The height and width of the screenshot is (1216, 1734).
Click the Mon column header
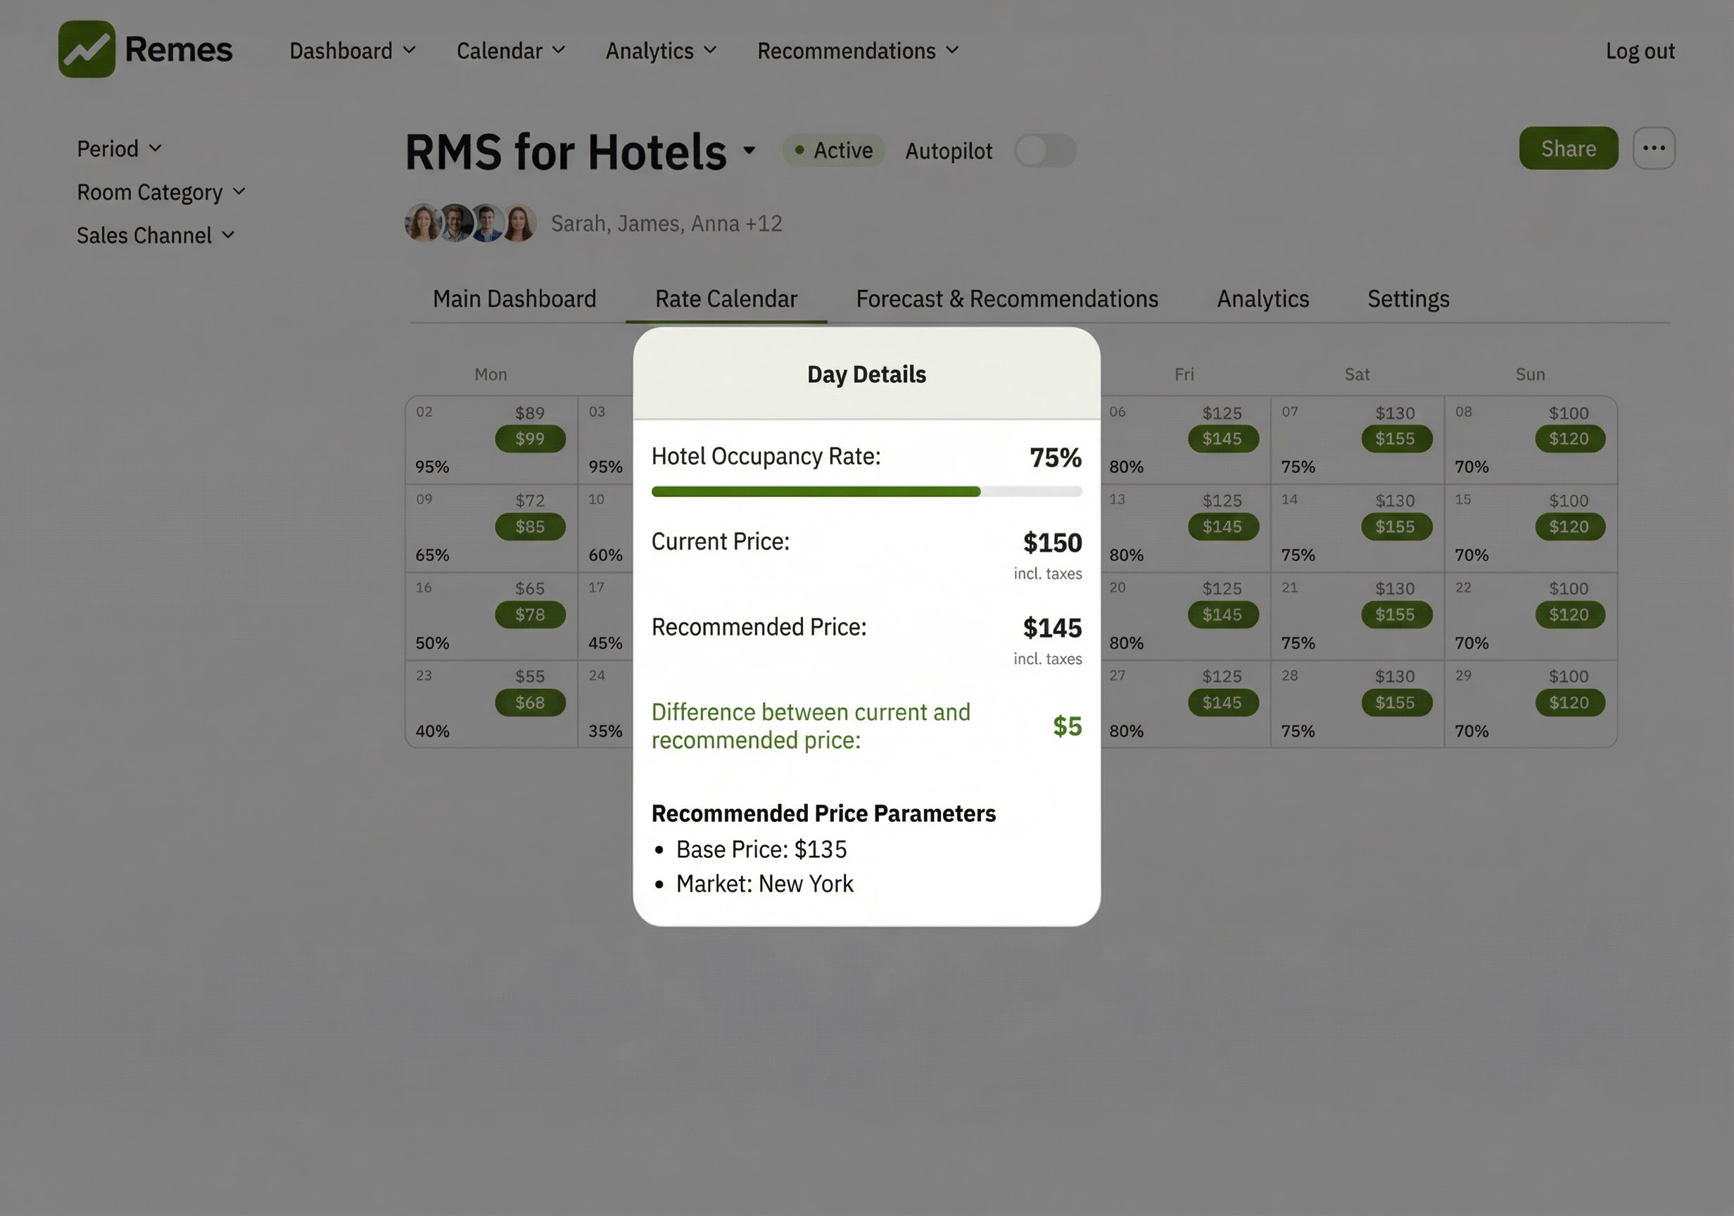(491, 374)
